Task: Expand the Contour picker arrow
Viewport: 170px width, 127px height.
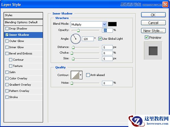Action: point(81,75)
